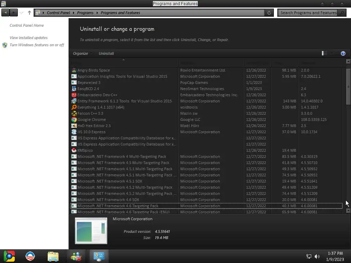Click the Angry Birds Space icon
Screen dimensions: 351x263
click(74, 70)
